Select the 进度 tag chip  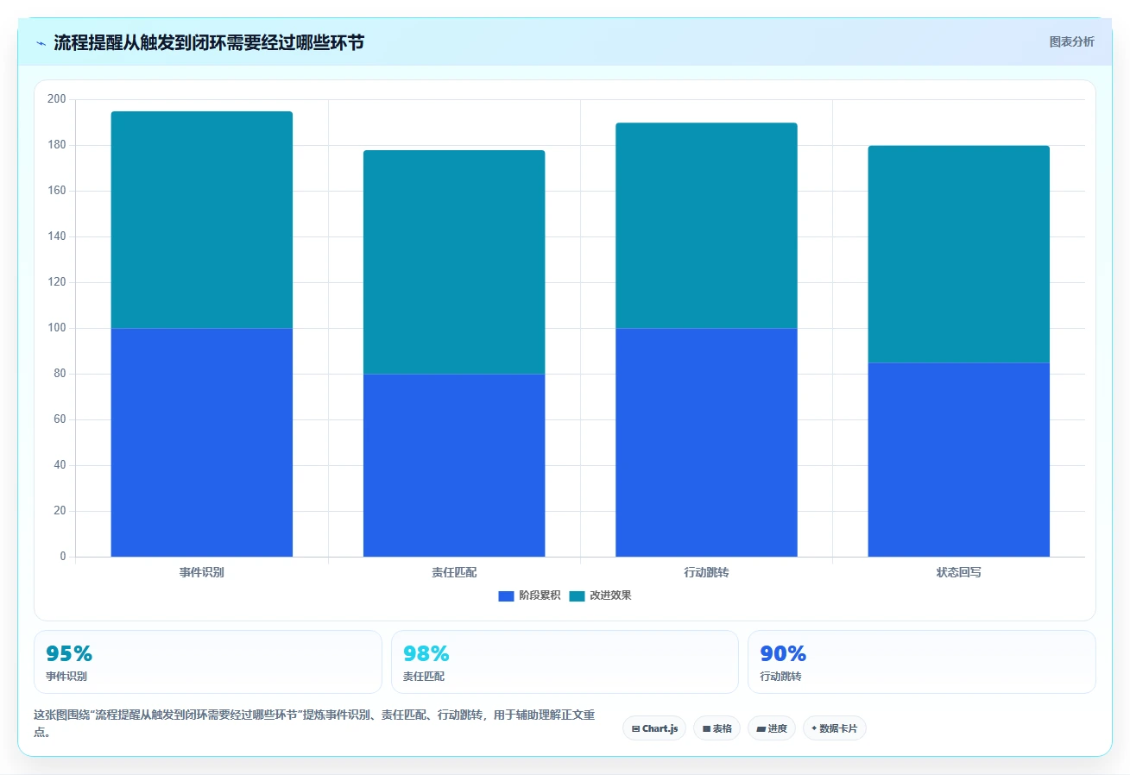click(772, 728)
